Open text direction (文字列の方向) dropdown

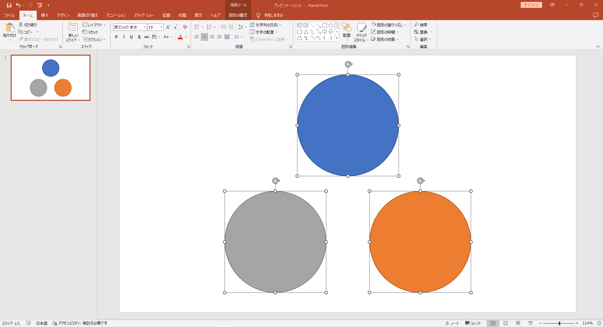[265, 25]
